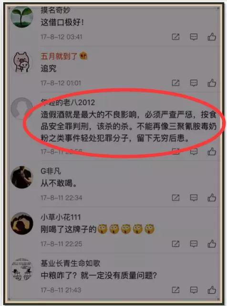Repost G非凡's comment
Screen dimensions: 227x306
175,198
